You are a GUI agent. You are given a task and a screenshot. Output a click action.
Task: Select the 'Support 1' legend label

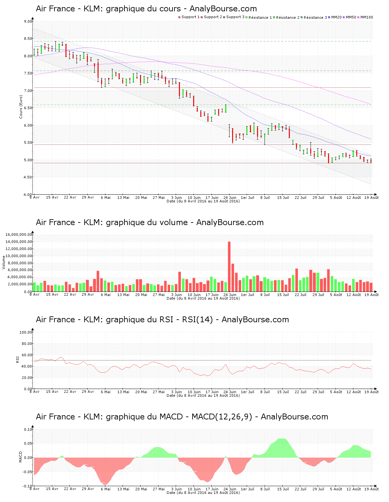pyautogui.click(x=190, y=17)
